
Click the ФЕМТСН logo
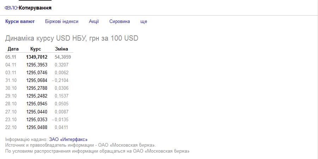click(11, 8)
